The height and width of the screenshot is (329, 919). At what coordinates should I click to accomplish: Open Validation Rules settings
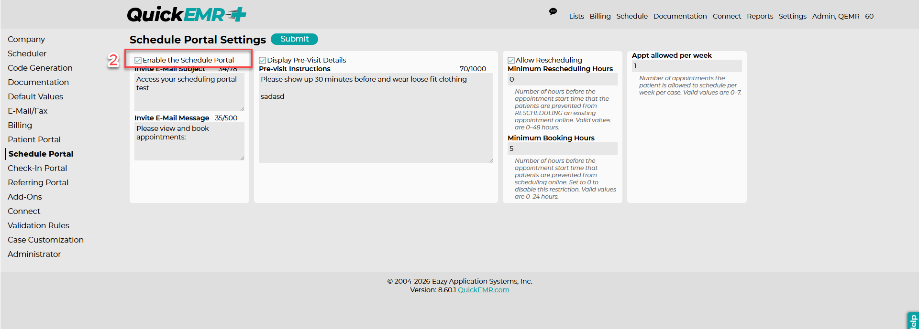pos(38,225)
